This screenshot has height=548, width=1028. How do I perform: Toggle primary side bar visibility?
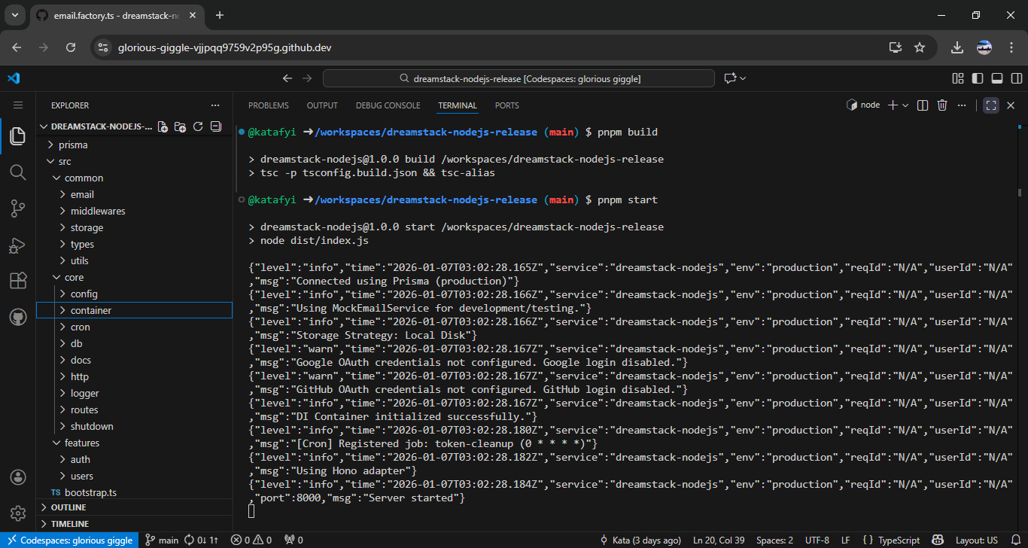[x=978, y=78]
